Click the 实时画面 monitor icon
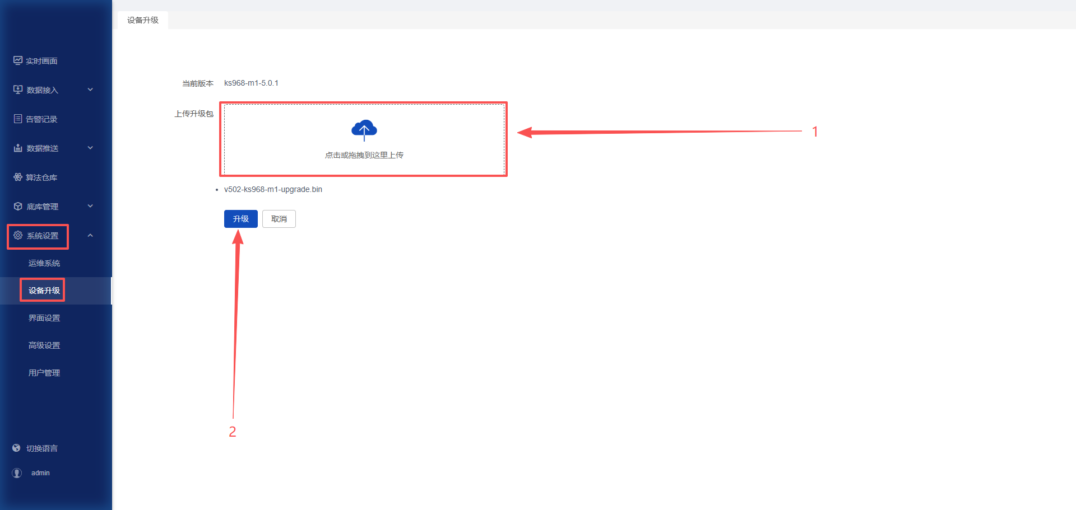This screenshot has width=1076, height=510. [x=18, y=60]
